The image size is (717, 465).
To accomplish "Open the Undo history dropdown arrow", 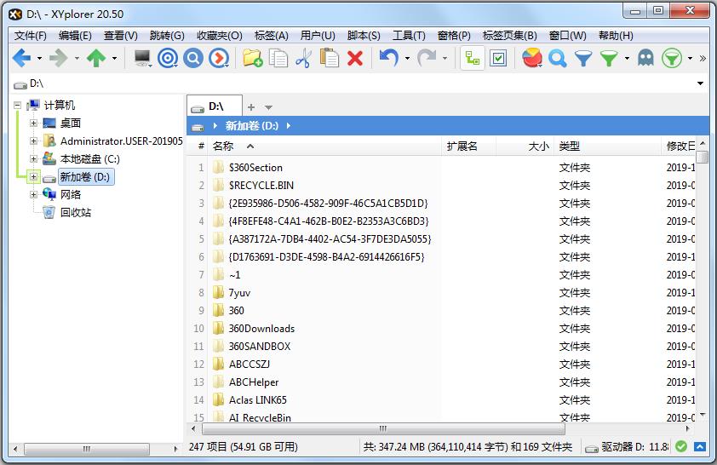I will 407,59.
